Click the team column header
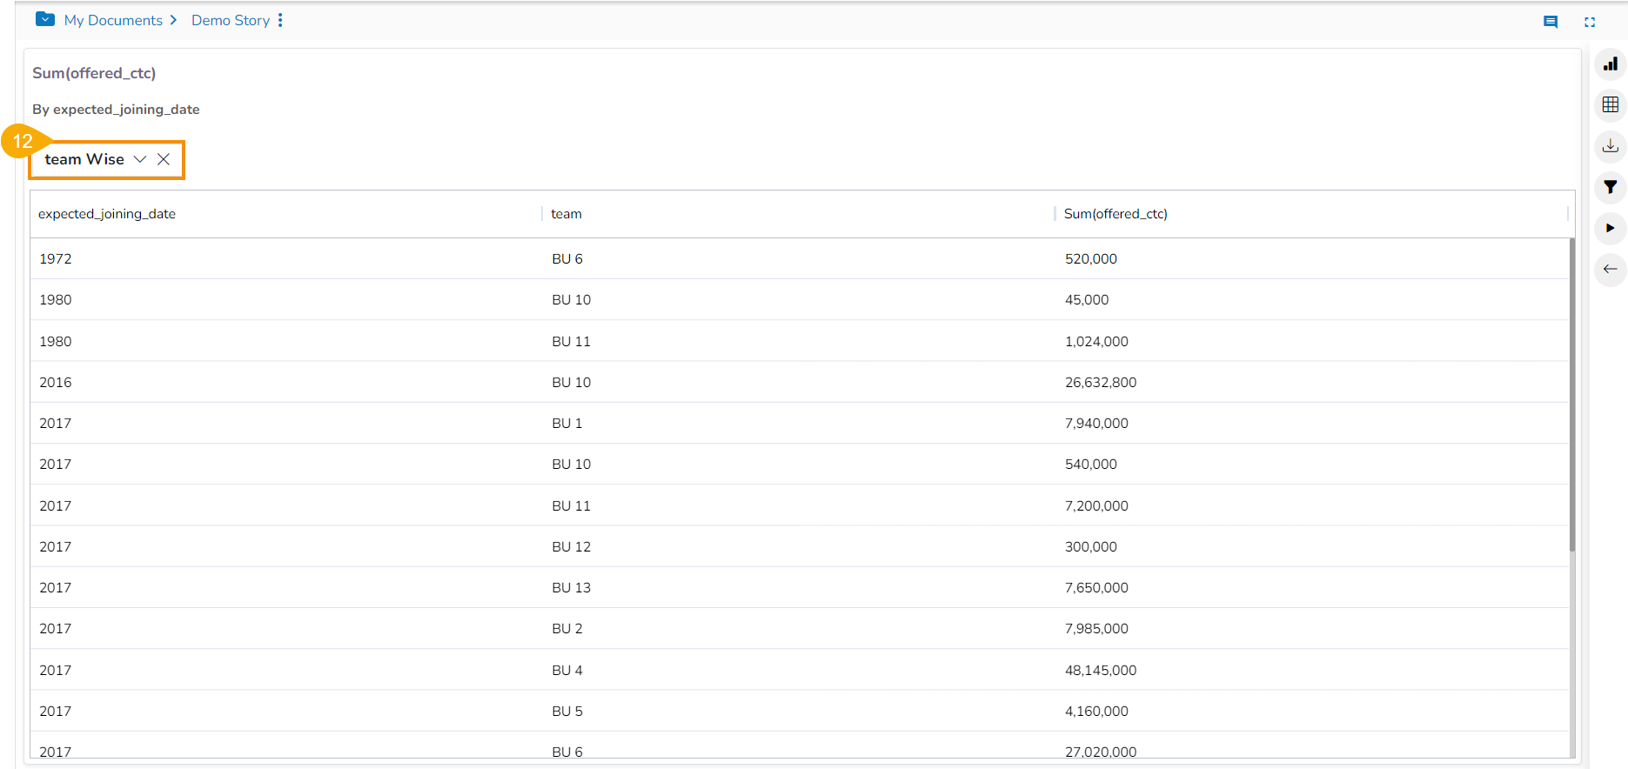 pyautogui.click(x=566, y=214)
